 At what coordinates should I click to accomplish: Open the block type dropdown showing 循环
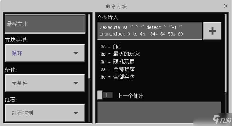pyautogui.click(x=45, y=53)
